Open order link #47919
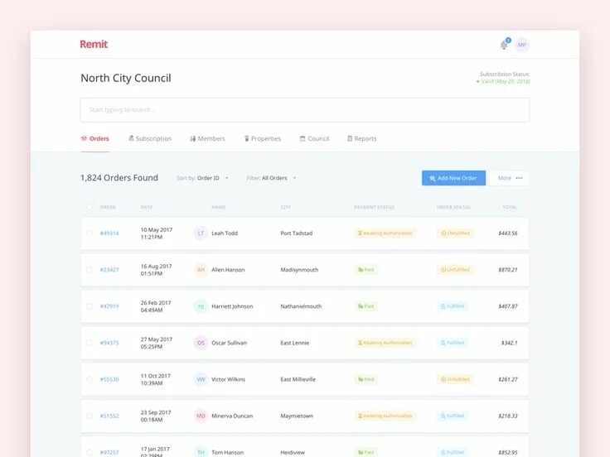 click(109, 306)
